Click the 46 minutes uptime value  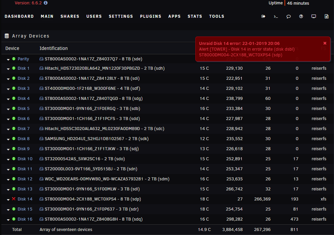pos(298,3)
